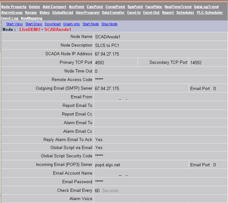Click KeyMapping link

(32, 18)
